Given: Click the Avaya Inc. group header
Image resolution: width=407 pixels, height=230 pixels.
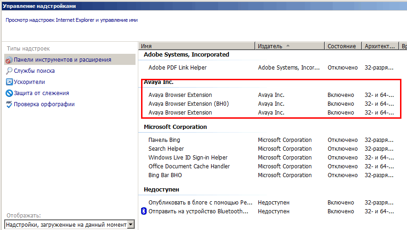Looking at the screenshot, I should (x=159, y=82).
